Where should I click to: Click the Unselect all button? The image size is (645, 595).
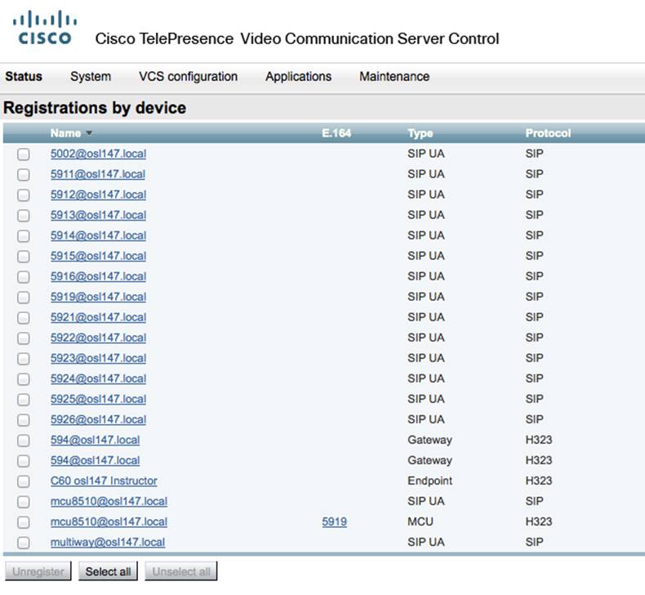[181, 571]
